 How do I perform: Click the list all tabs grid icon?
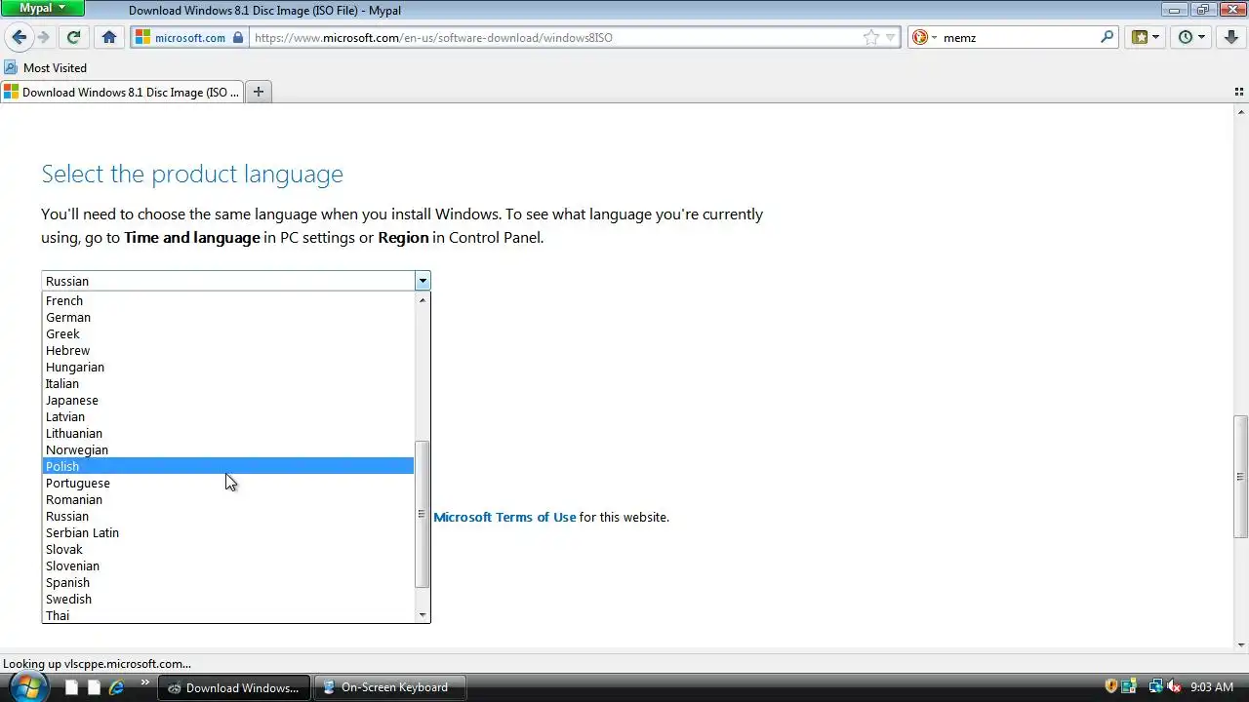click(1239, 92)
